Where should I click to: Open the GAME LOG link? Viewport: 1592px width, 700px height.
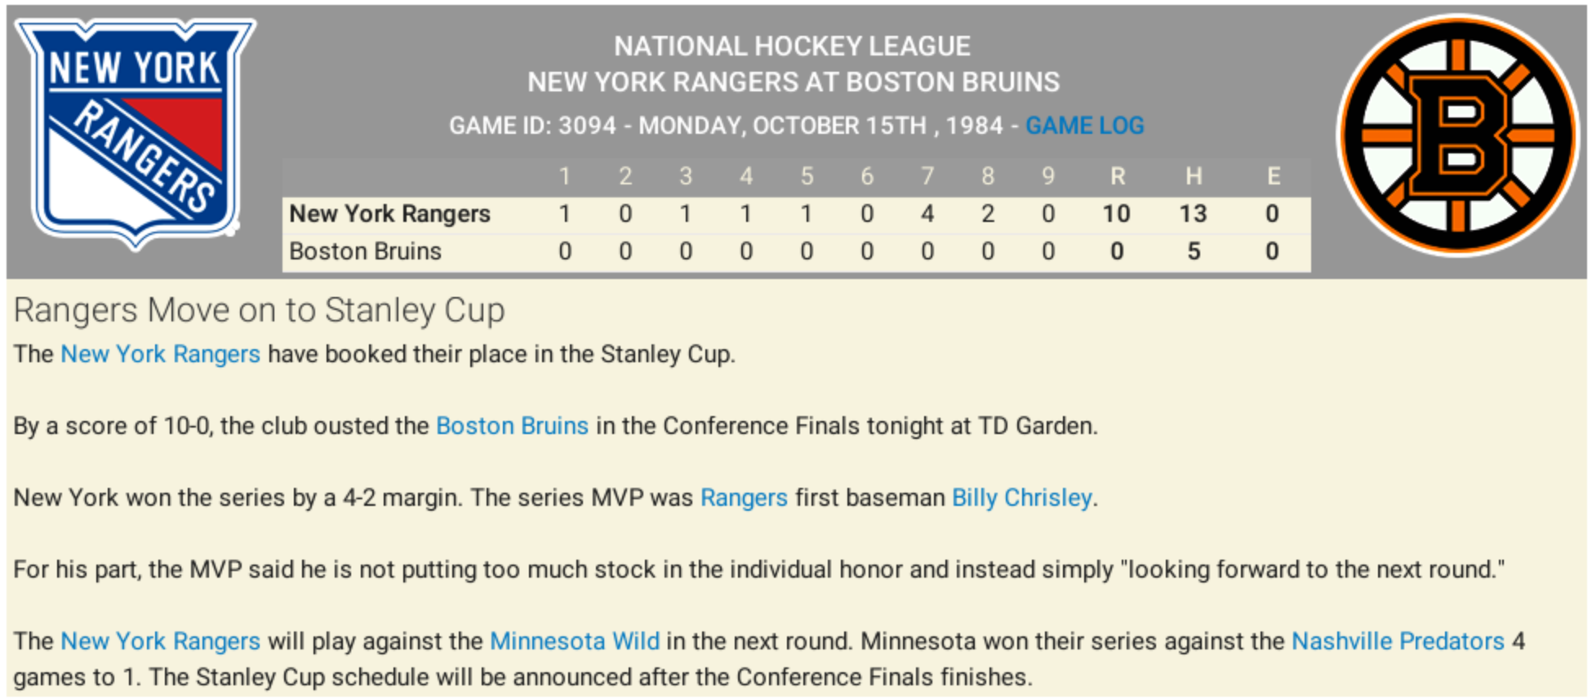point(1084,126)
